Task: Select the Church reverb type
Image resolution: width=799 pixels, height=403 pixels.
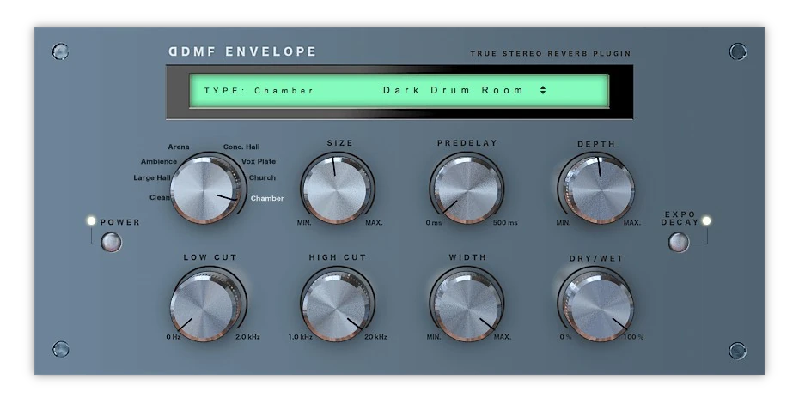Action: (262, 177)
